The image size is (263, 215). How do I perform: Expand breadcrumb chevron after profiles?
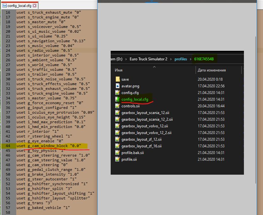(190, 59)
